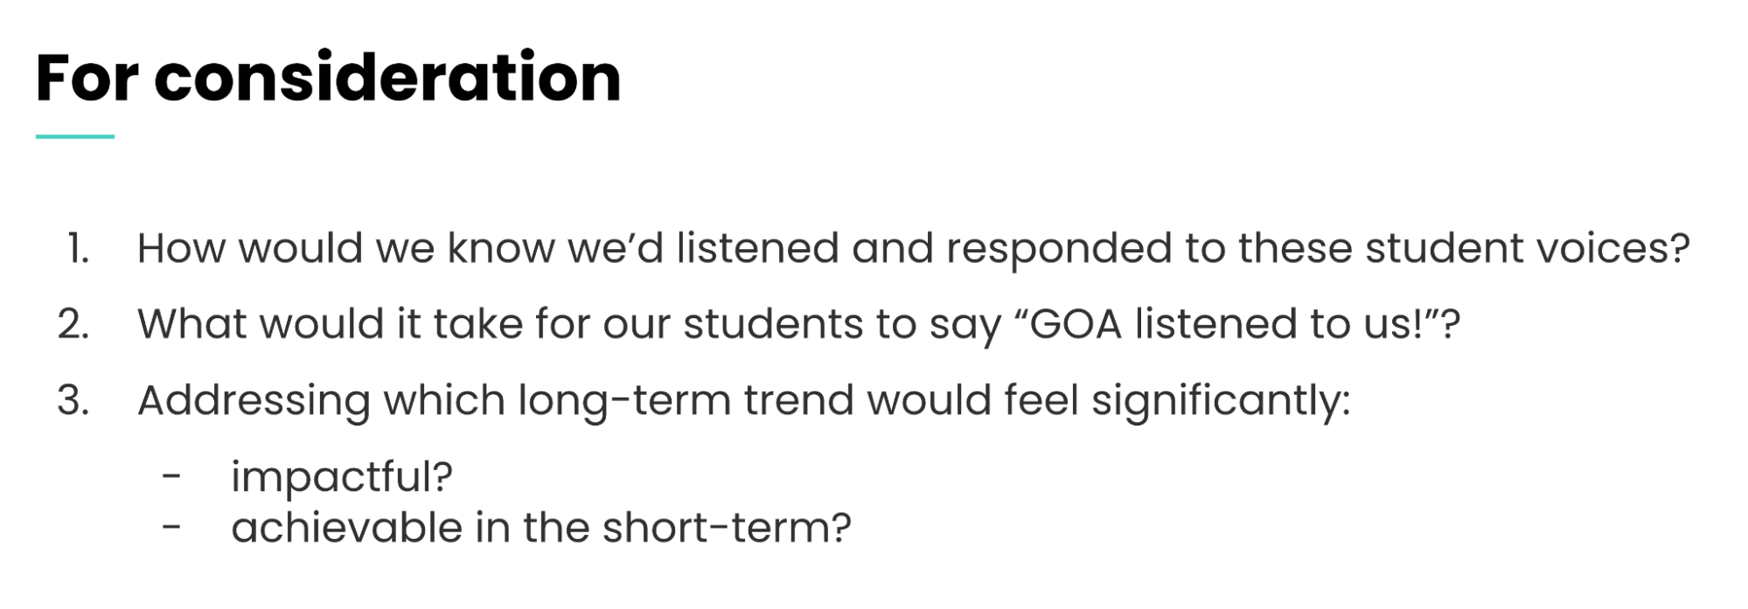
Task: Click the word "students" in question two
Action: click(772, 324)
